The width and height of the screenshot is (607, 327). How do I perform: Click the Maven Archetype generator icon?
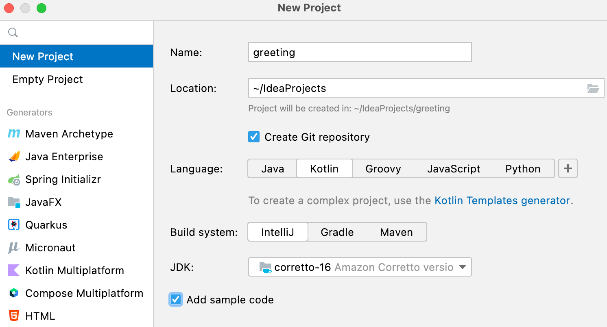14,134
